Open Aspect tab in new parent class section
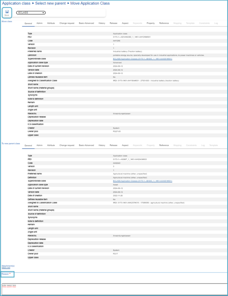The height and width of the screenshot is (296, 228). pyautogui.click(x=125, y=145)
